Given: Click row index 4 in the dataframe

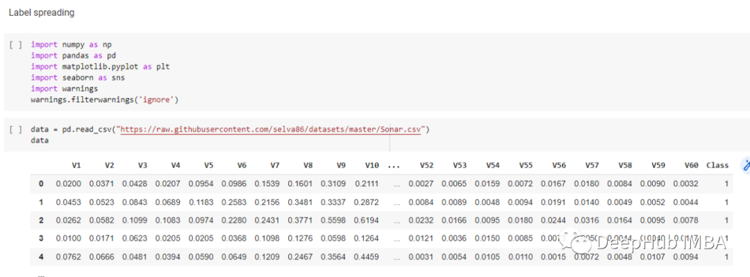Looking at the screenshot, I should pyautogui.click(x=41, y=256).
